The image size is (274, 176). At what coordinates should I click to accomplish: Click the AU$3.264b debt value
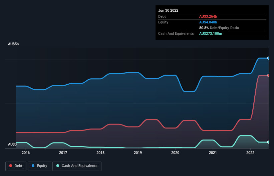208,16
